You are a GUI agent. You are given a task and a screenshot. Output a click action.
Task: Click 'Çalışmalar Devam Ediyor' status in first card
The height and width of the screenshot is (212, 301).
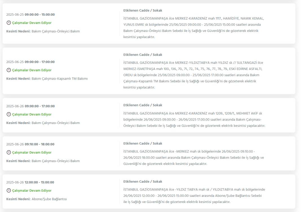point(32,23)
